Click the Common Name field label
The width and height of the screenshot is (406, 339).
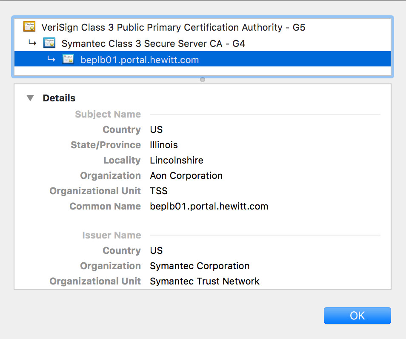pyautogui.click(x=105, y=206)
